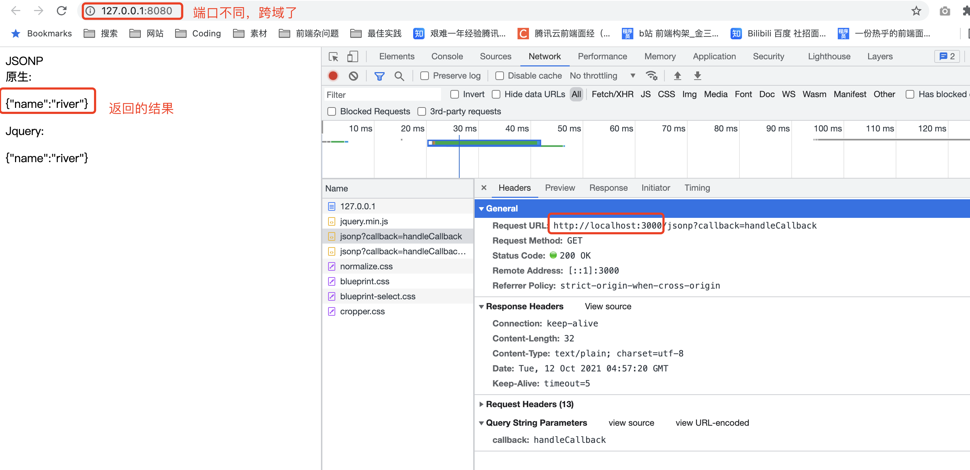The image size is (970, 470).
Task: Bookmark this page with star icon
Action: pos(916,11)
